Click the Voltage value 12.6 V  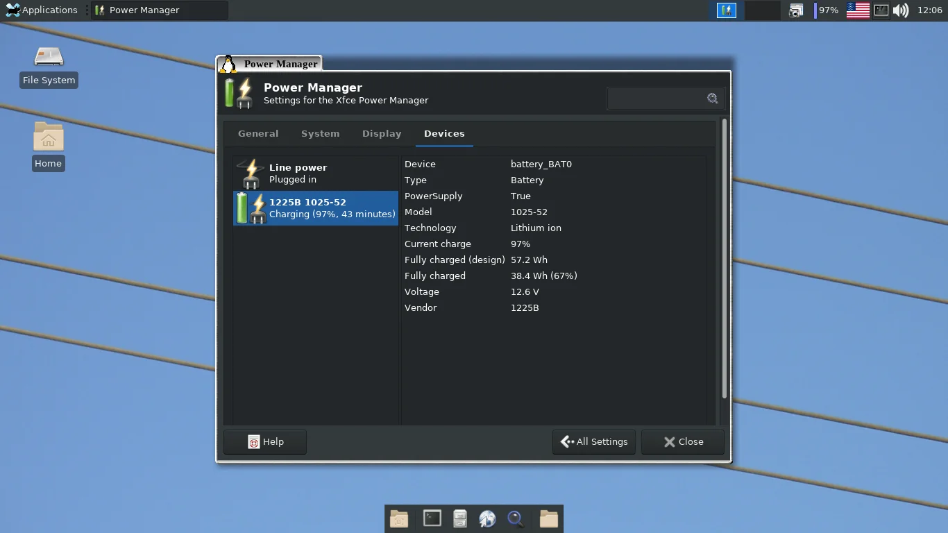525,292
